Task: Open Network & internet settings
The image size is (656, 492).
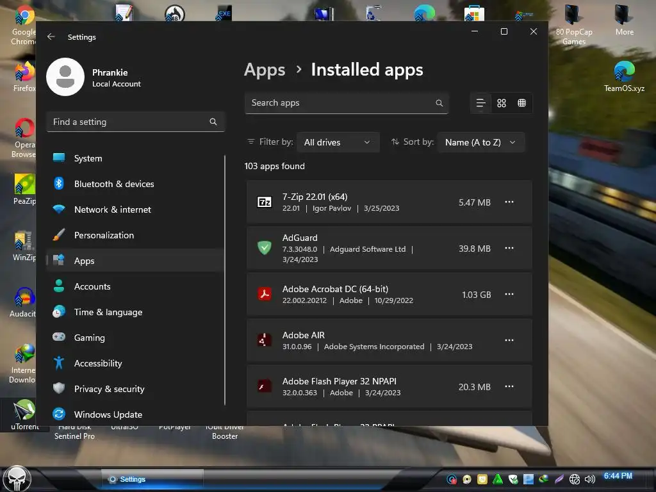Action: pyautogui.click(x=135, y=209)
